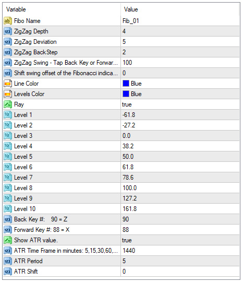
Task: Click the integer icon beside Forward Key #
Action: (7, 229)
